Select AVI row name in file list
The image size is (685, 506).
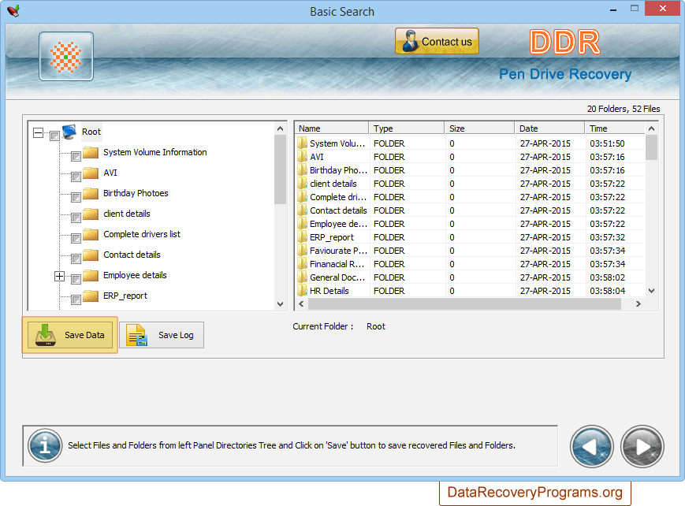coord(317,157)
